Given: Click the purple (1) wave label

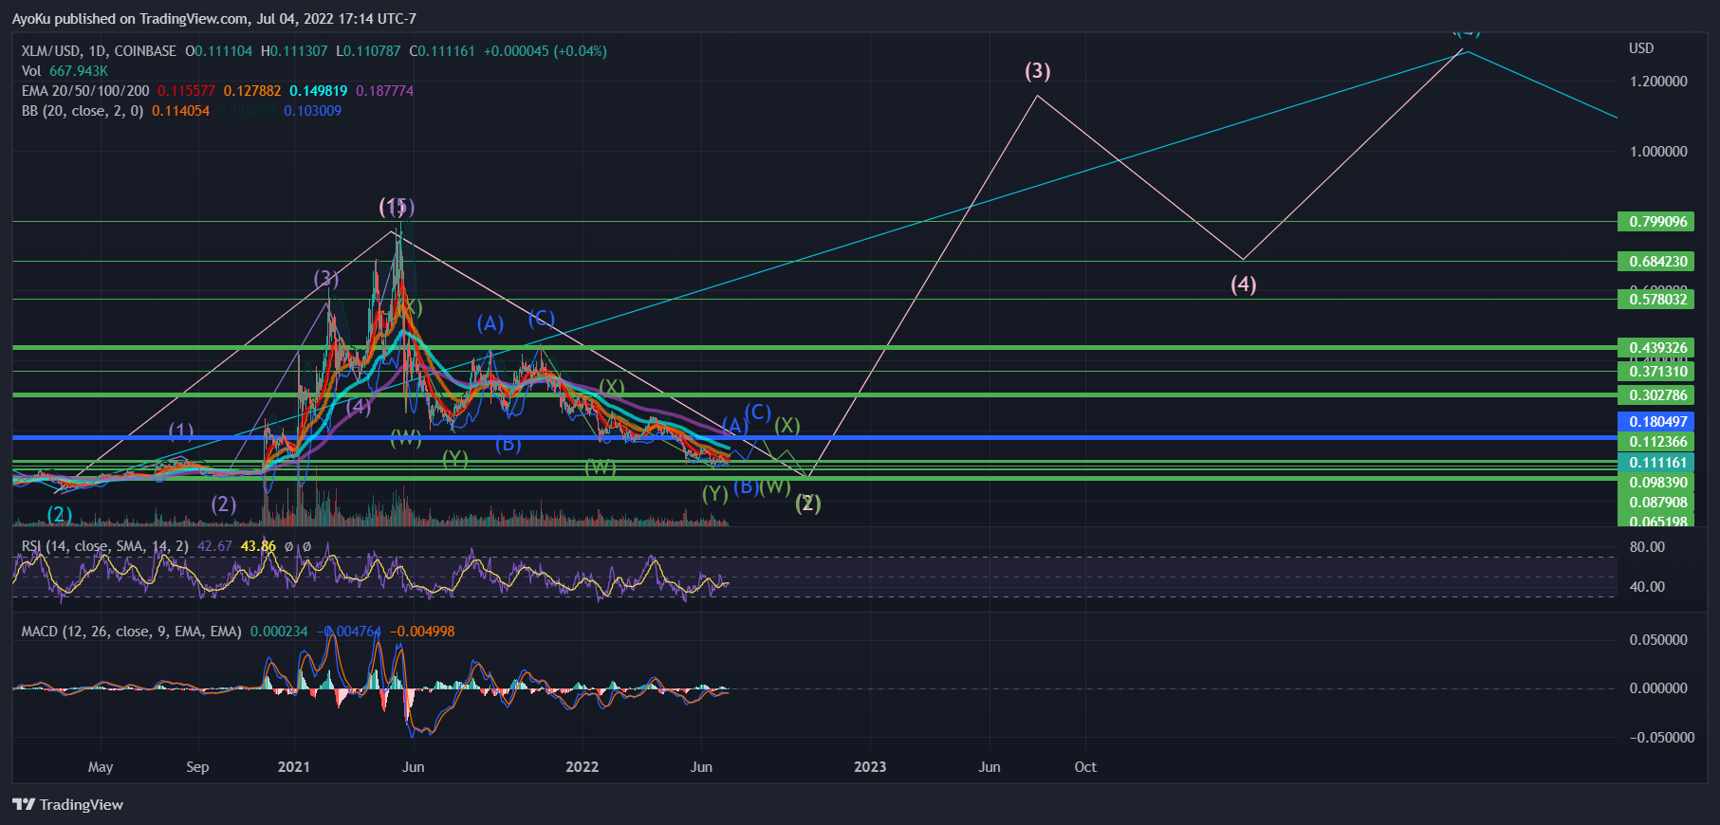Looking at the screenshot, I should [x=181, y=431].
